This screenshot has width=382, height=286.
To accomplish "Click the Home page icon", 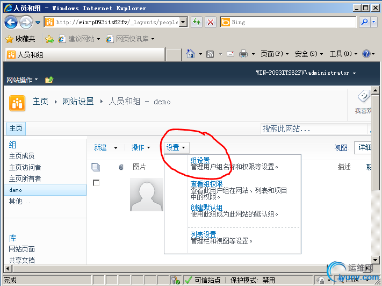I will tap(191, 54).
